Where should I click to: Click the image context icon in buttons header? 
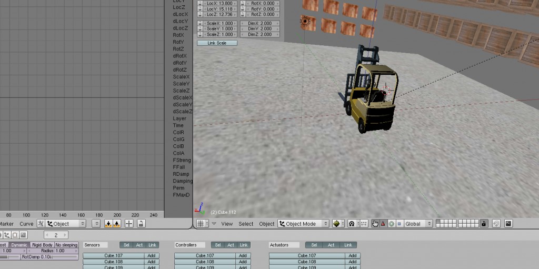pos(23,235)
